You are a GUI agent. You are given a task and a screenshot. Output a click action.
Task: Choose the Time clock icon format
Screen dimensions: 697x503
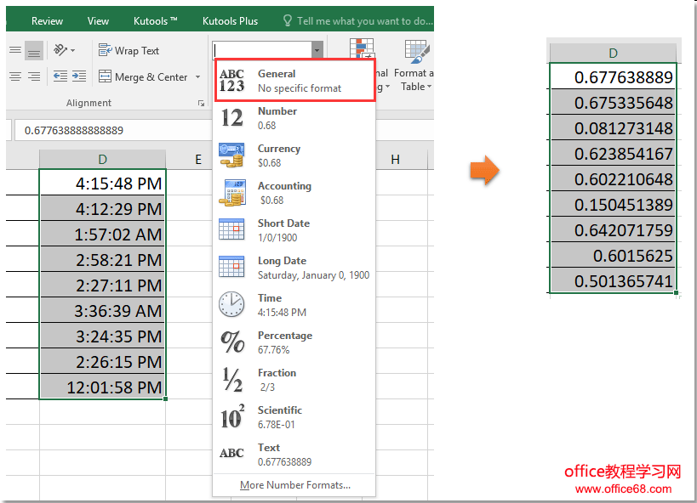(231, 304)
